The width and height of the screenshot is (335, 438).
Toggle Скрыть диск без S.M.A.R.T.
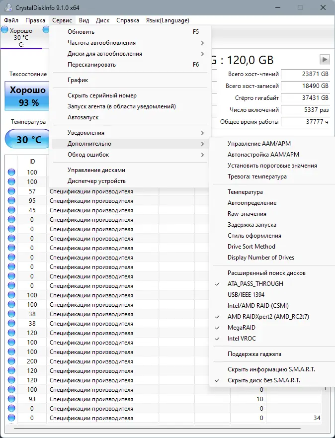[264, 380]
